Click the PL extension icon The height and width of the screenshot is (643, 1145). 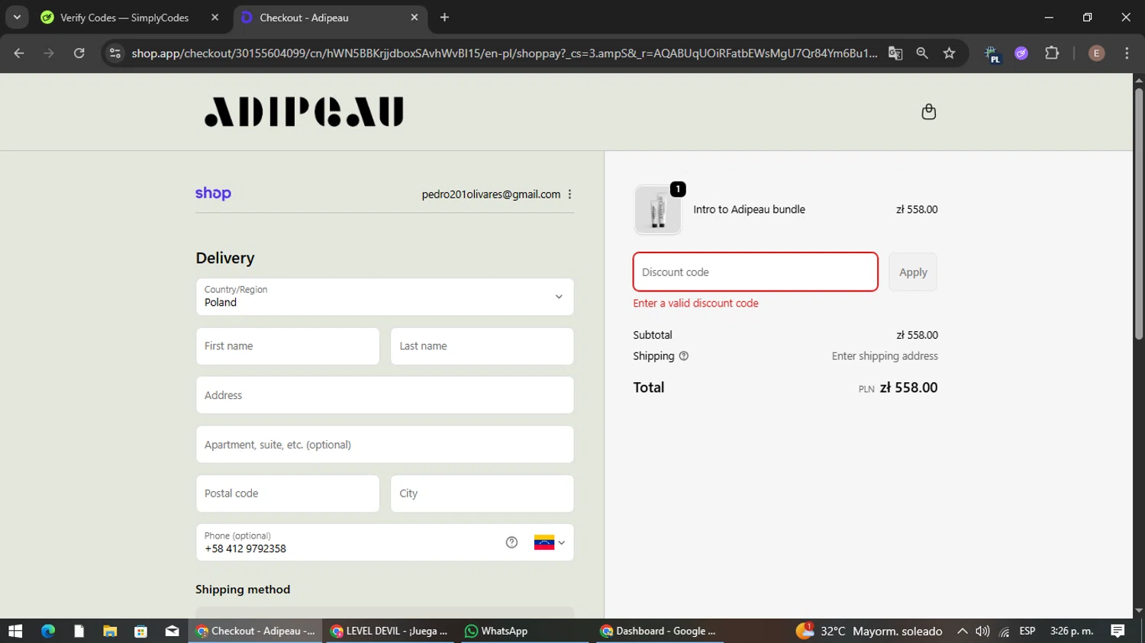992,54
